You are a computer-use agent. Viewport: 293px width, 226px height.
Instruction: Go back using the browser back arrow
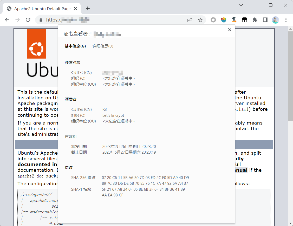pos(7,20)
